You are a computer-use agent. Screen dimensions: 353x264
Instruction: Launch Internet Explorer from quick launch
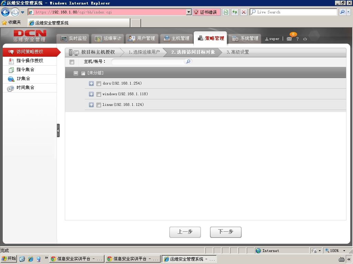pyautogui.click(x=30, y=259)
